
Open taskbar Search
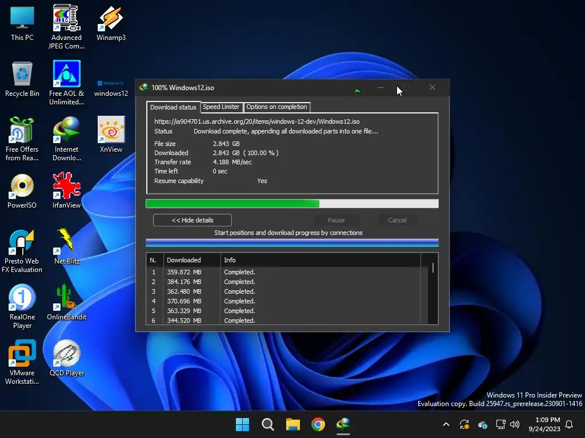point(268,424)
